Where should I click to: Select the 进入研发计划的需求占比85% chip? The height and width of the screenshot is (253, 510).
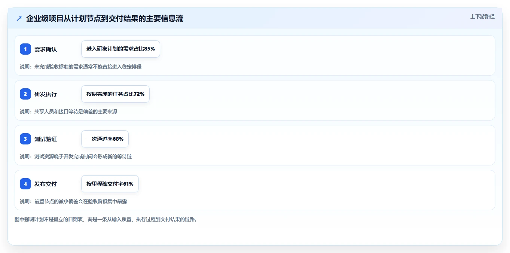(x=120, y=49)
